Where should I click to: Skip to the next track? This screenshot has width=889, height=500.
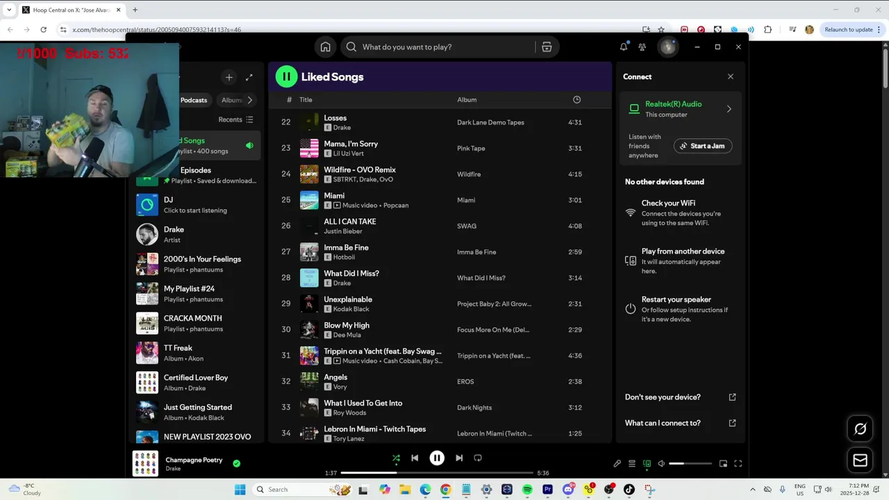click(459, 458)
